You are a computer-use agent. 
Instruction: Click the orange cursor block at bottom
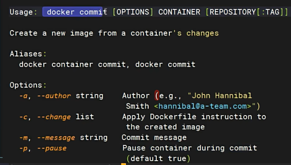click(x=124, y=164)
